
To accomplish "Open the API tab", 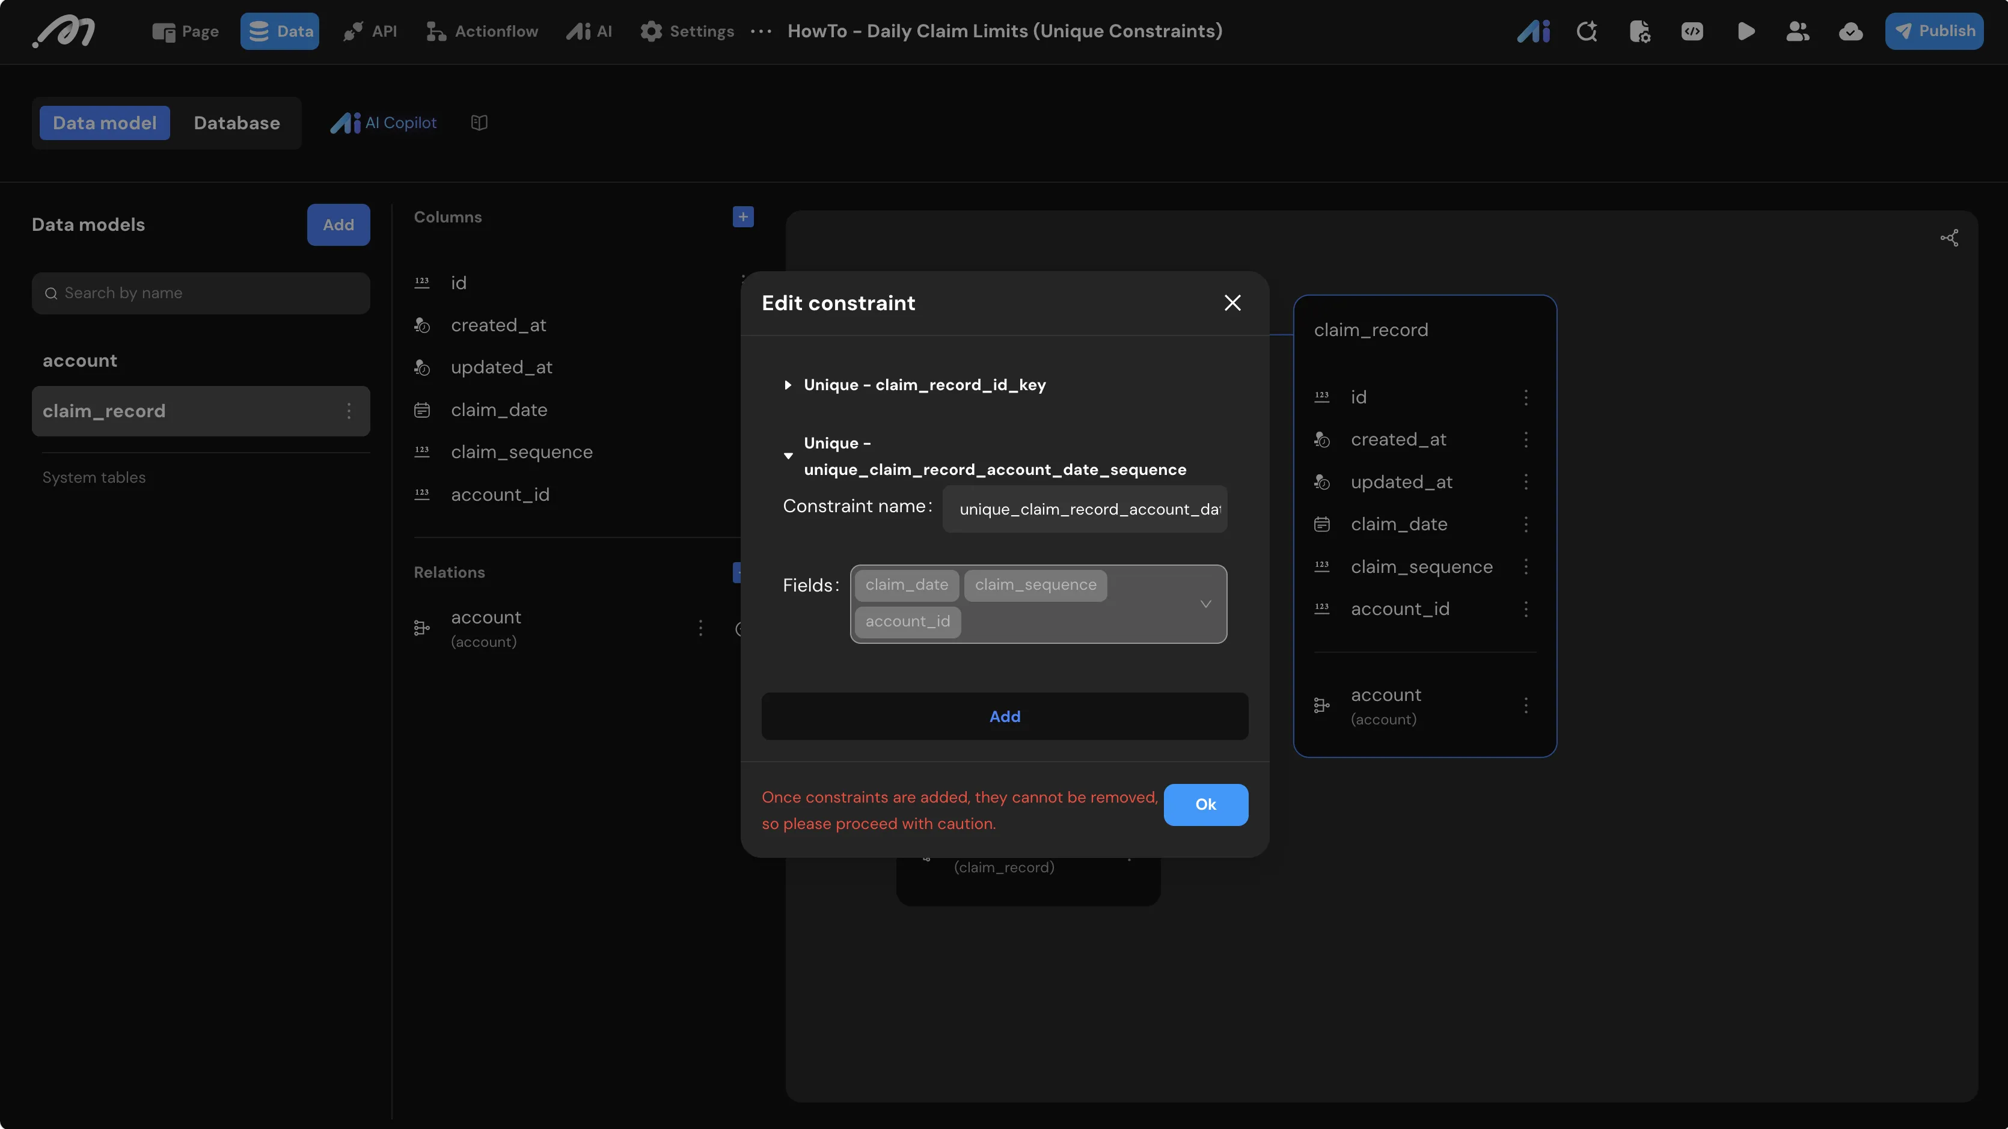I will coord(370,31).
